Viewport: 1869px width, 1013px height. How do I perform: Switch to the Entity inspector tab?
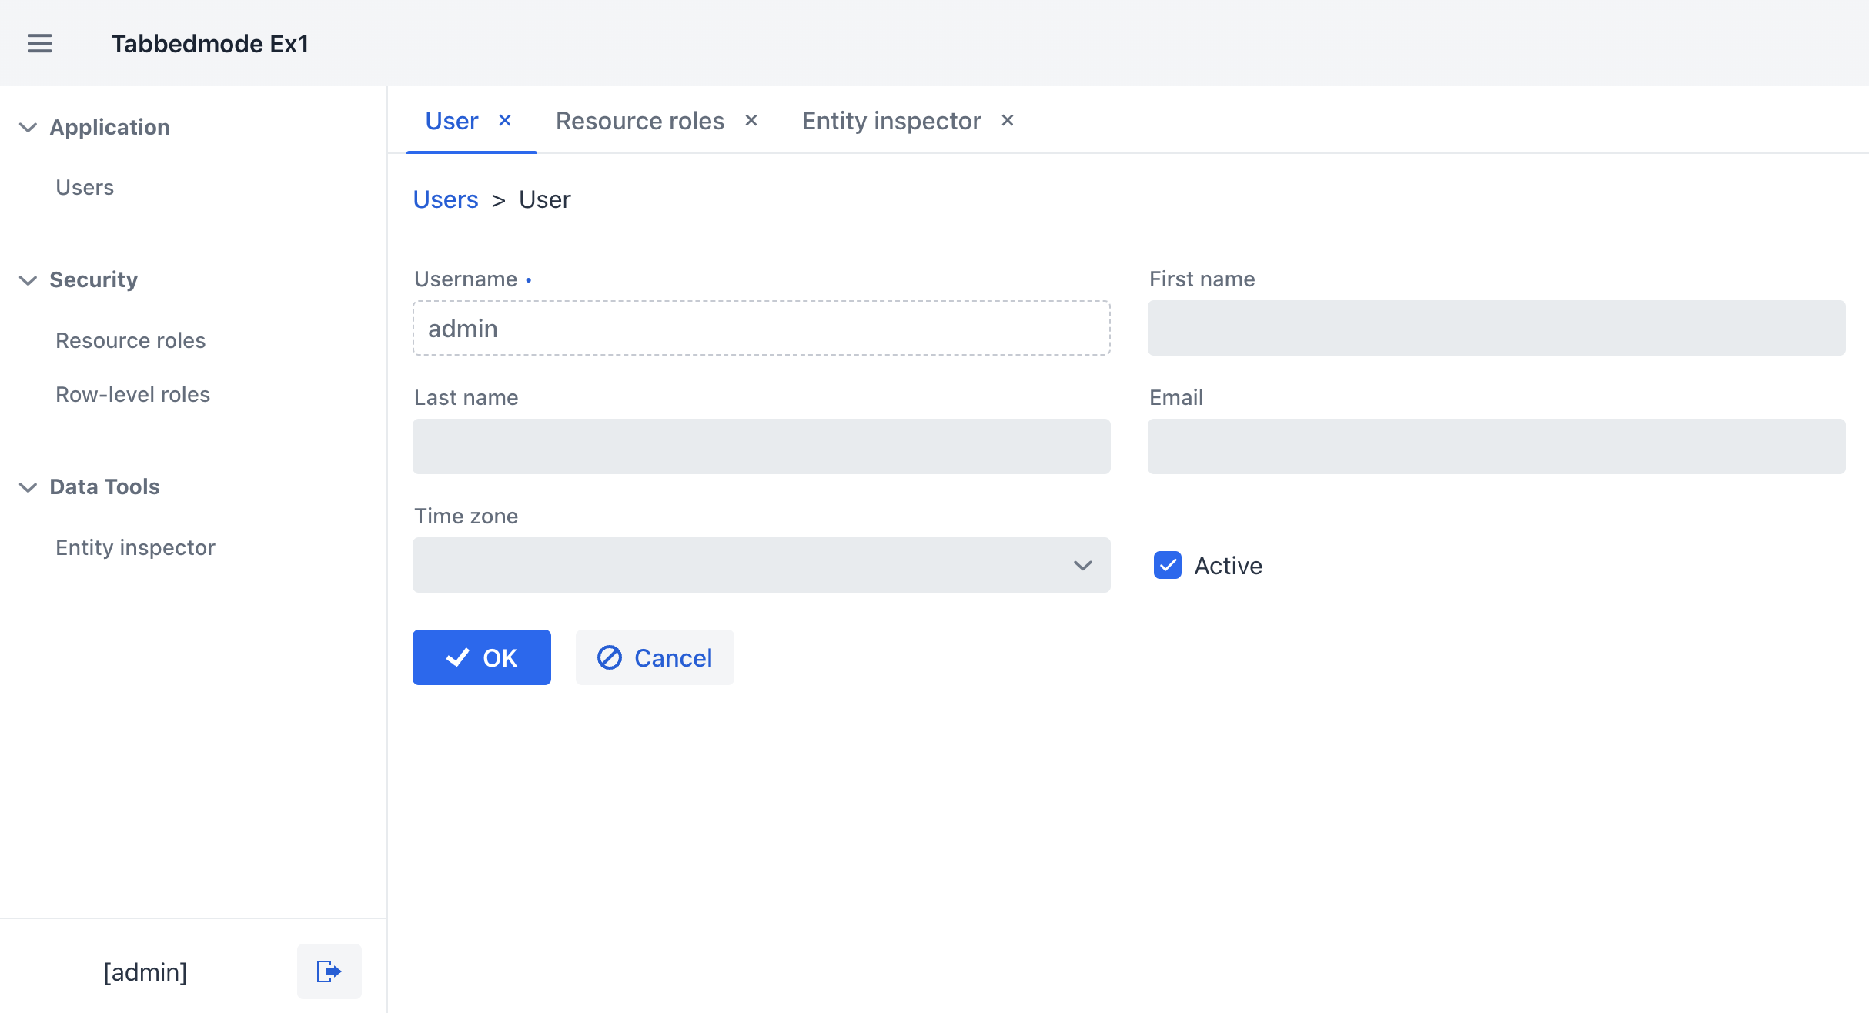[891, 120]
